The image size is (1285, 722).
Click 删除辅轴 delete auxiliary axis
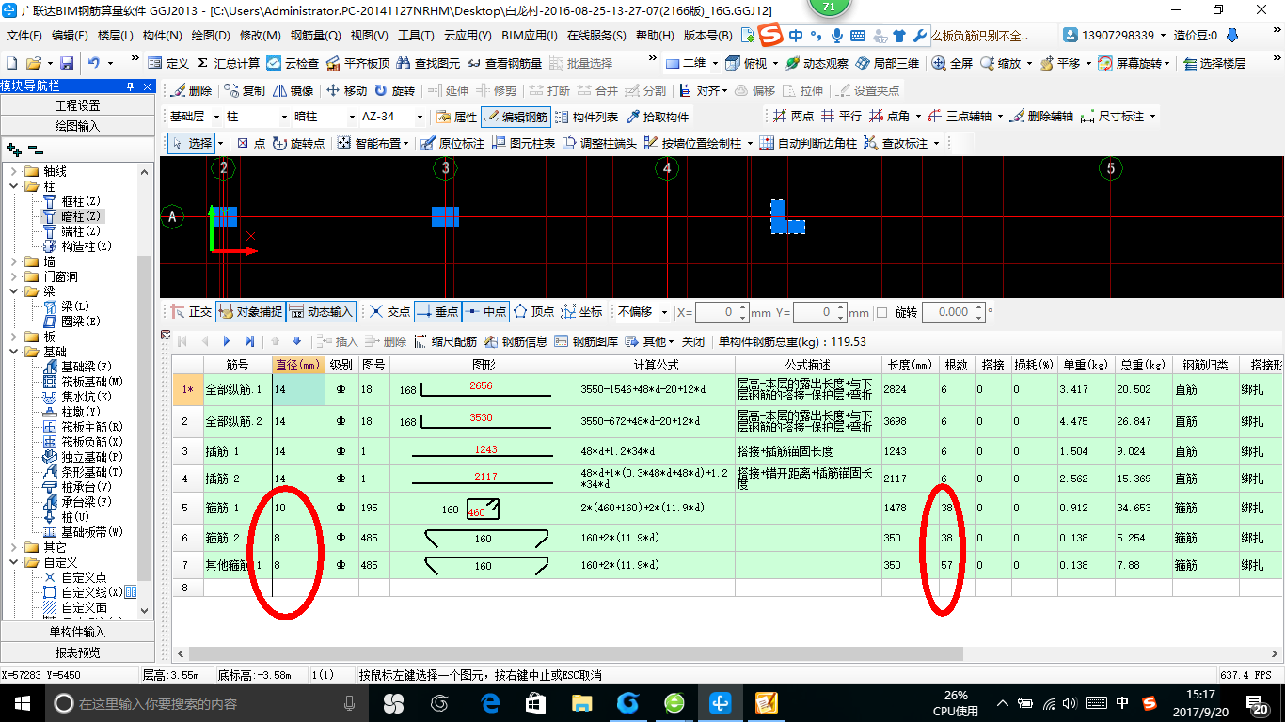pyautogui.click(x=1041, y=117)
